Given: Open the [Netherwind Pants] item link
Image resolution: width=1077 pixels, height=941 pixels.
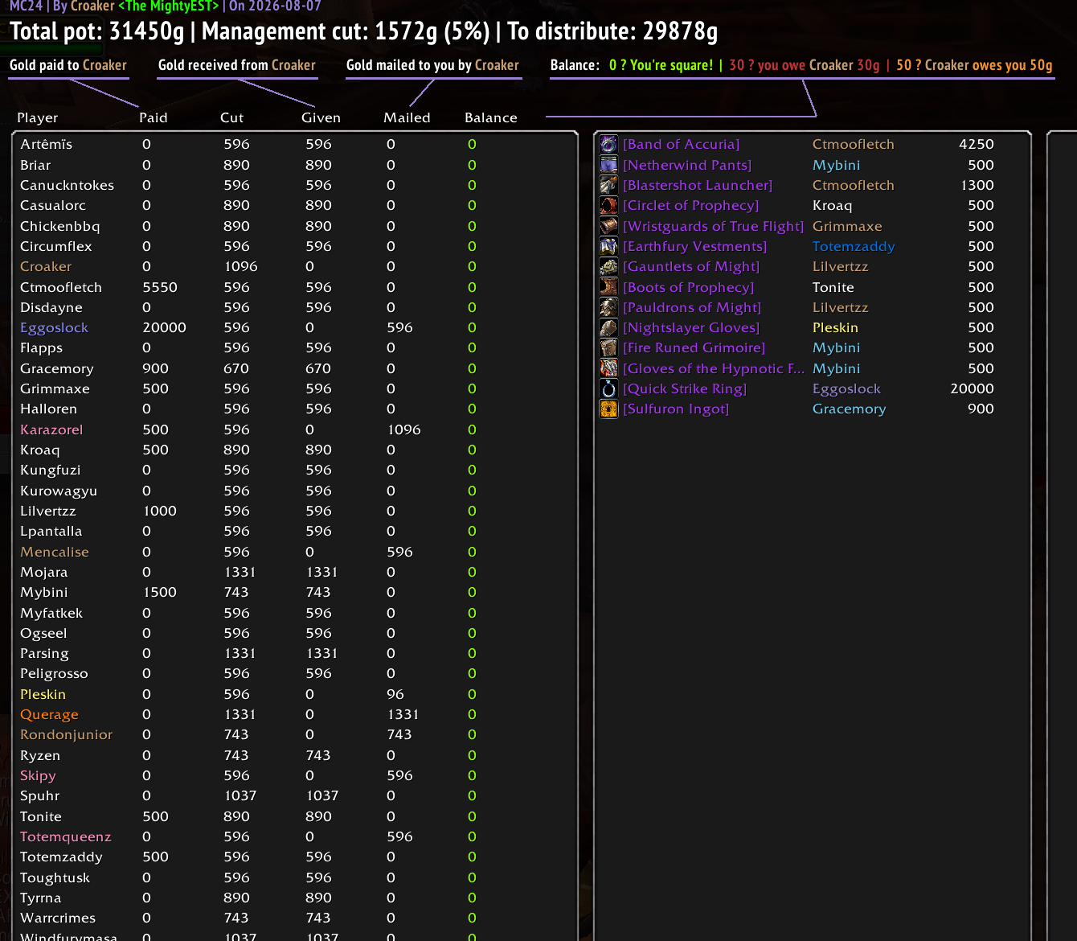Looking at the screenshot, I should click(687, 165).
